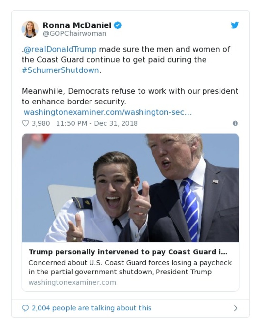
Task: Click the Twitter bird icon
Action: point(235,25)
